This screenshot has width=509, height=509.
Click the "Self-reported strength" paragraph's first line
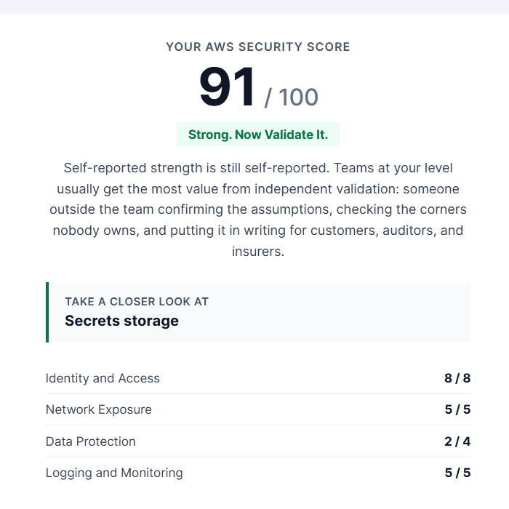click(258, 168)
